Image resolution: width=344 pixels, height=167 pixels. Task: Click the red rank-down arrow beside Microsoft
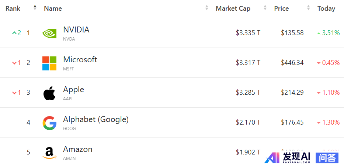coord(14,63)
